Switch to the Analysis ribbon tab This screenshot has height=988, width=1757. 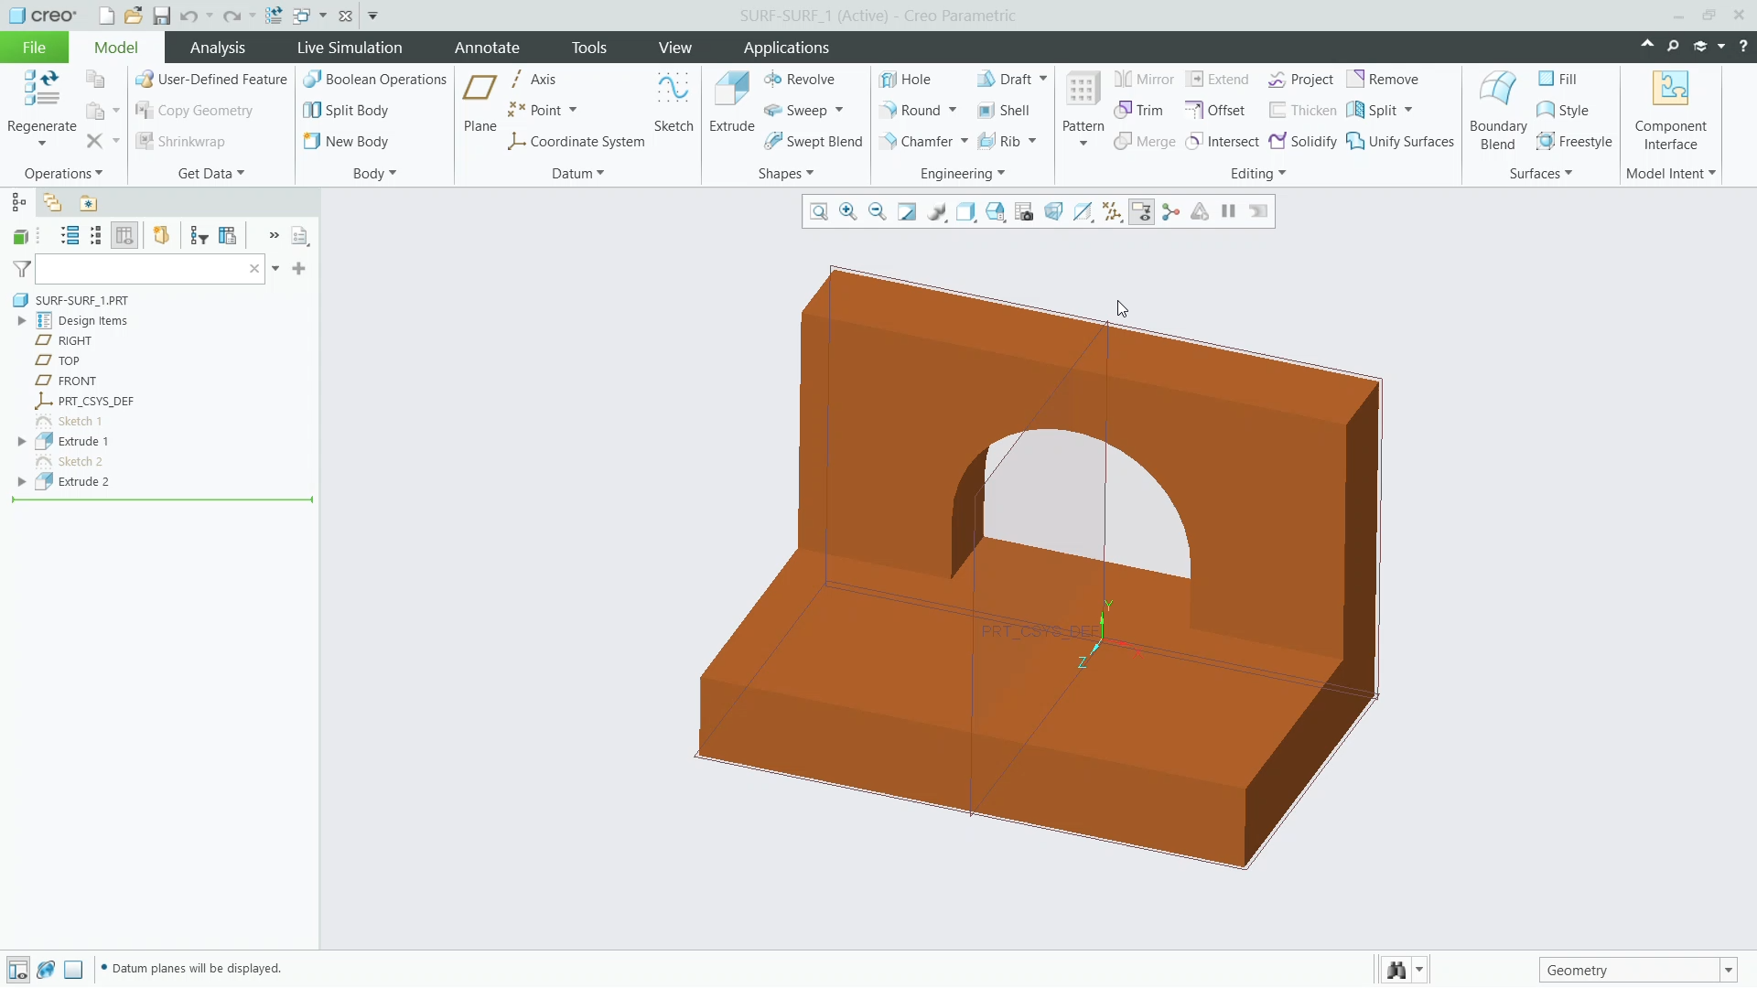pyautogui.click(x=217, y=48)
